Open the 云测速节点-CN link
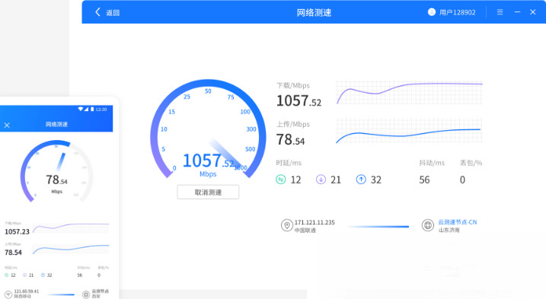 click(x=458, y=222)
